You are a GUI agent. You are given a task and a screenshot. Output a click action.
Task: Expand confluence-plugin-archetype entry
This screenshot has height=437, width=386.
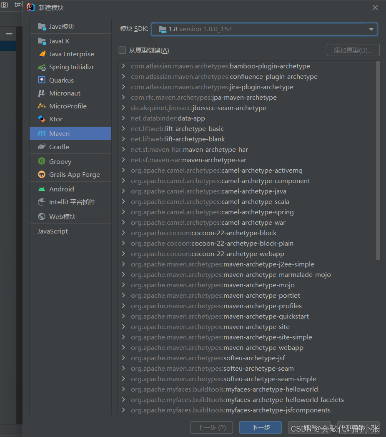coord(123,76)
